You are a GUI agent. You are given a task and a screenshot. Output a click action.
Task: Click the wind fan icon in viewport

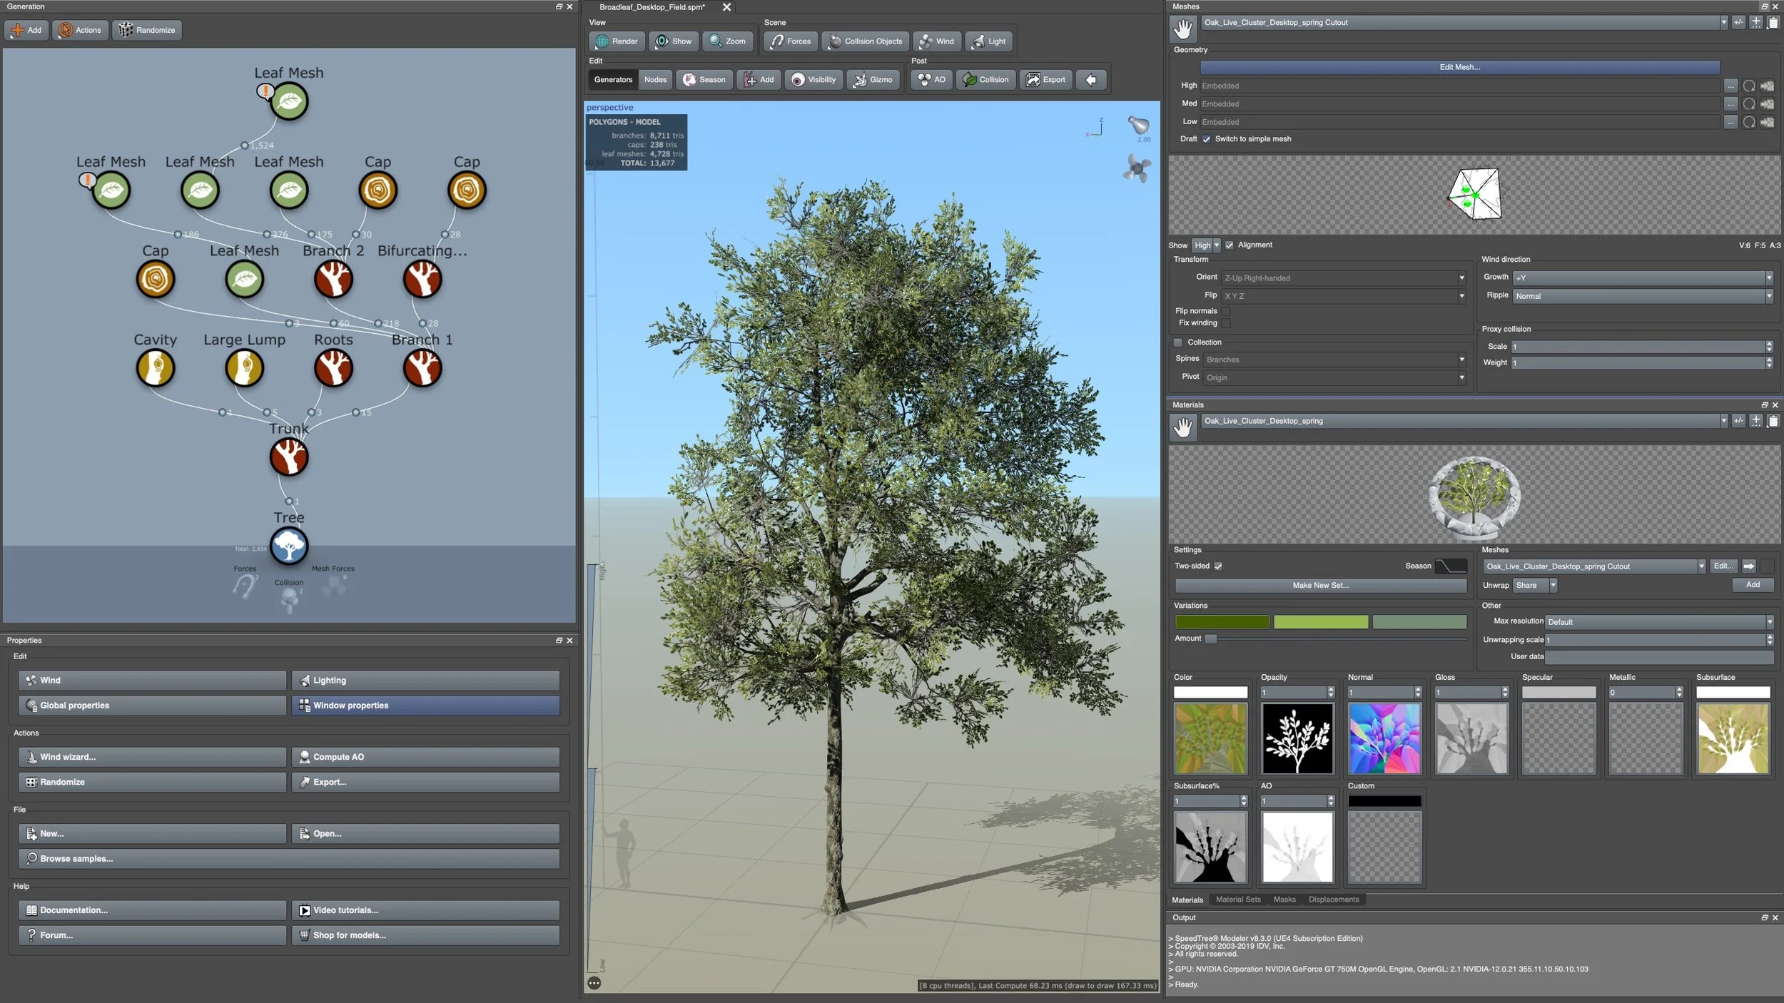coord(1137,169)
